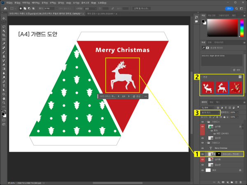The image size is (247, 185).
Task: Select the Path Selection tool
Action: coord(4,90)
